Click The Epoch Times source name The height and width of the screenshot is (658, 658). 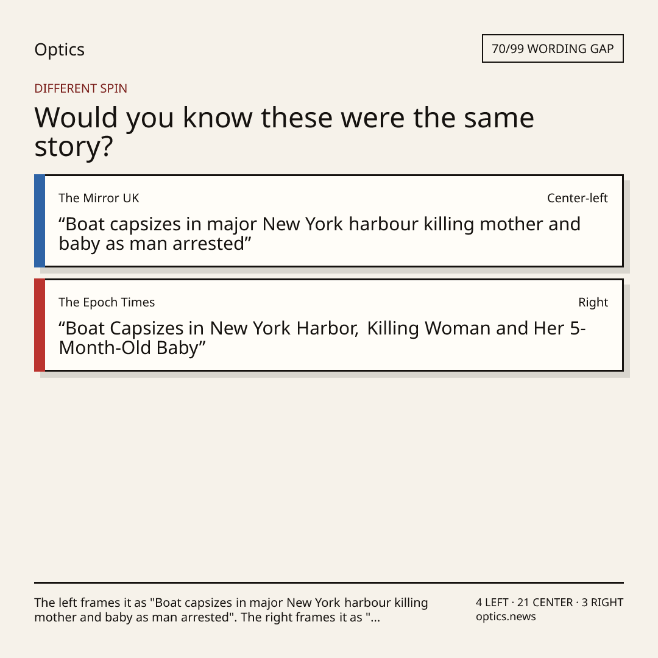107,302
